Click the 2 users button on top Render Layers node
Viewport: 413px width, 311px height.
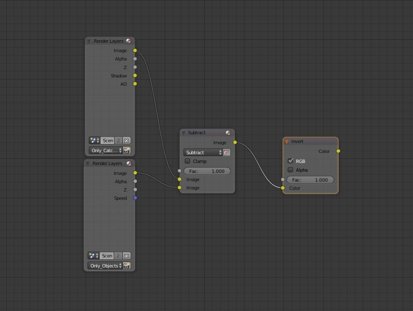pos(118,140)
